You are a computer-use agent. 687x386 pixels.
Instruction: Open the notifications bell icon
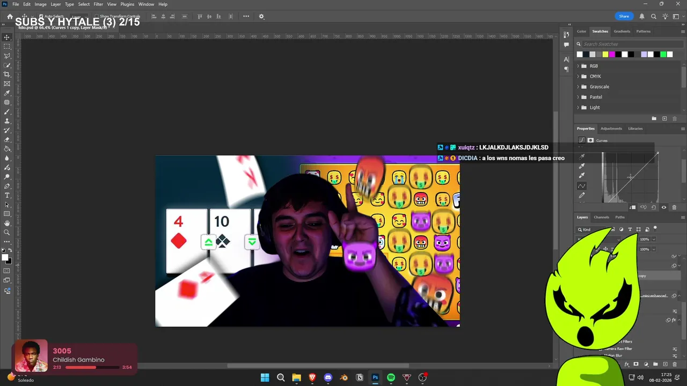click(641, 17)
